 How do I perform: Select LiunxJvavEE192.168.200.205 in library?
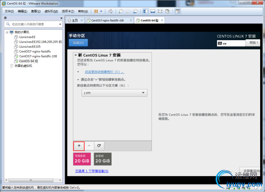coord(38,42)
